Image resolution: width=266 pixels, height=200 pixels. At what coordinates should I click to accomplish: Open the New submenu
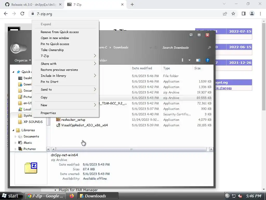65,105
